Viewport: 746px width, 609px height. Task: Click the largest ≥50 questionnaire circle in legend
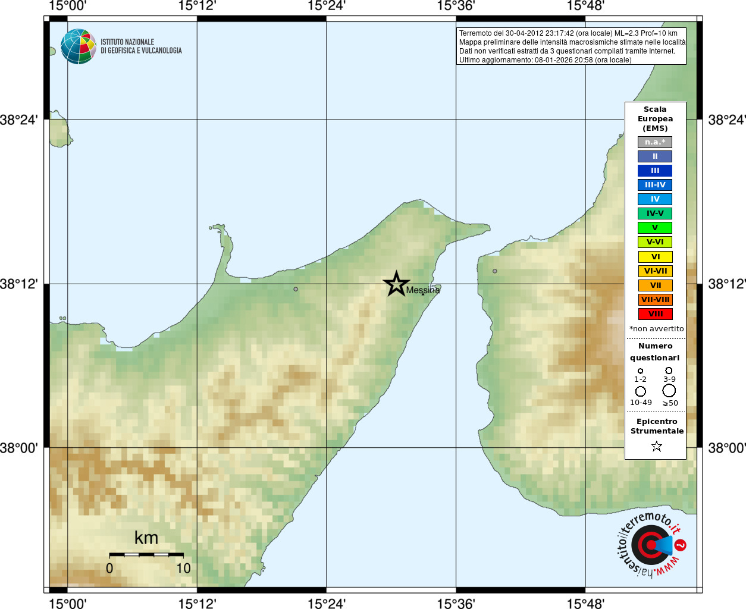click(669, 391)
